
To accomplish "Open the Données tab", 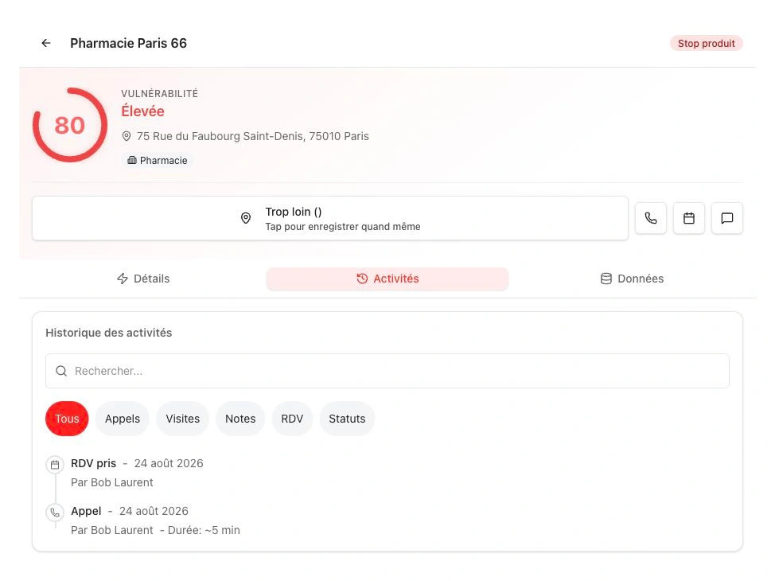I will (x=632, y=279).
